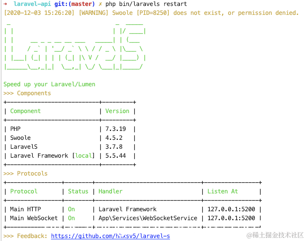The image size is (306, 241).
Task: Click the 'On' status for Main HTTP
Action: coord(71,209)
